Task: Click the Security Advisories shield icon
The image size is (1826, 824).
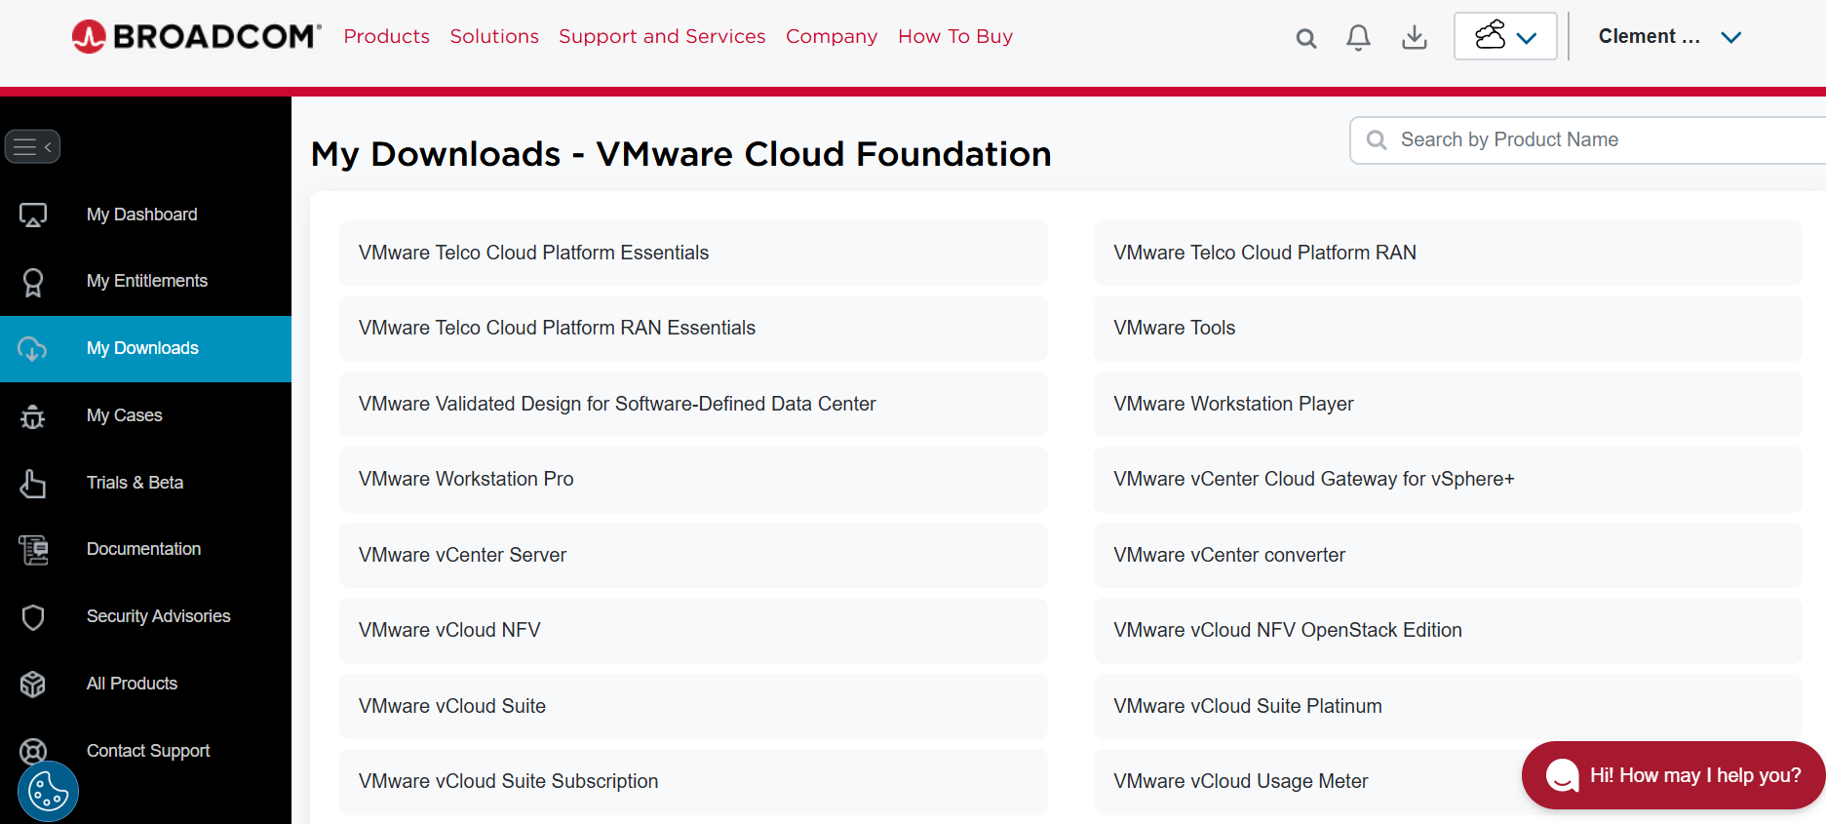Action: coord(33,616)
